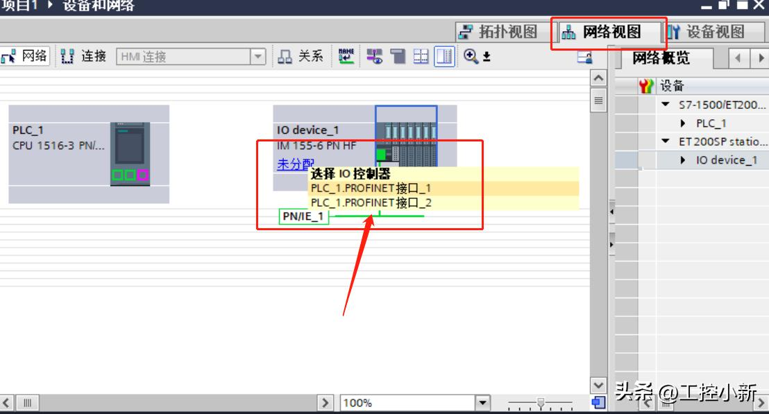Click the gray page break icon
The width and height of the screenshot is (769, 414).
point(398,57)
